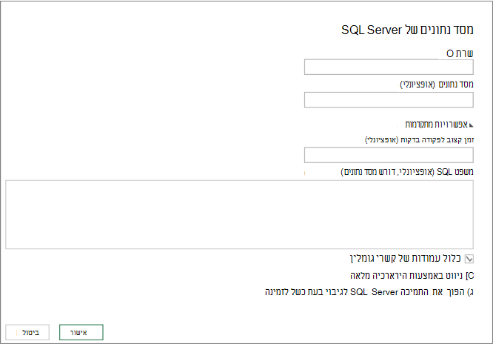Image resolution: width=493 pixels, height=344 pixels.
Task: Click the 'מסד נתונים של SQL Server' title text
Action: [407, 30]
